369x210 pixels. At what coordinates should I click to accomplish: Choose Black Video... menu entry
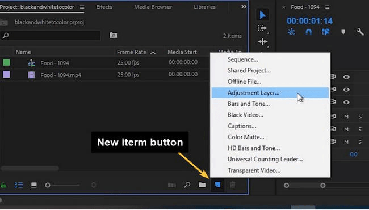(x=270, y=115)
